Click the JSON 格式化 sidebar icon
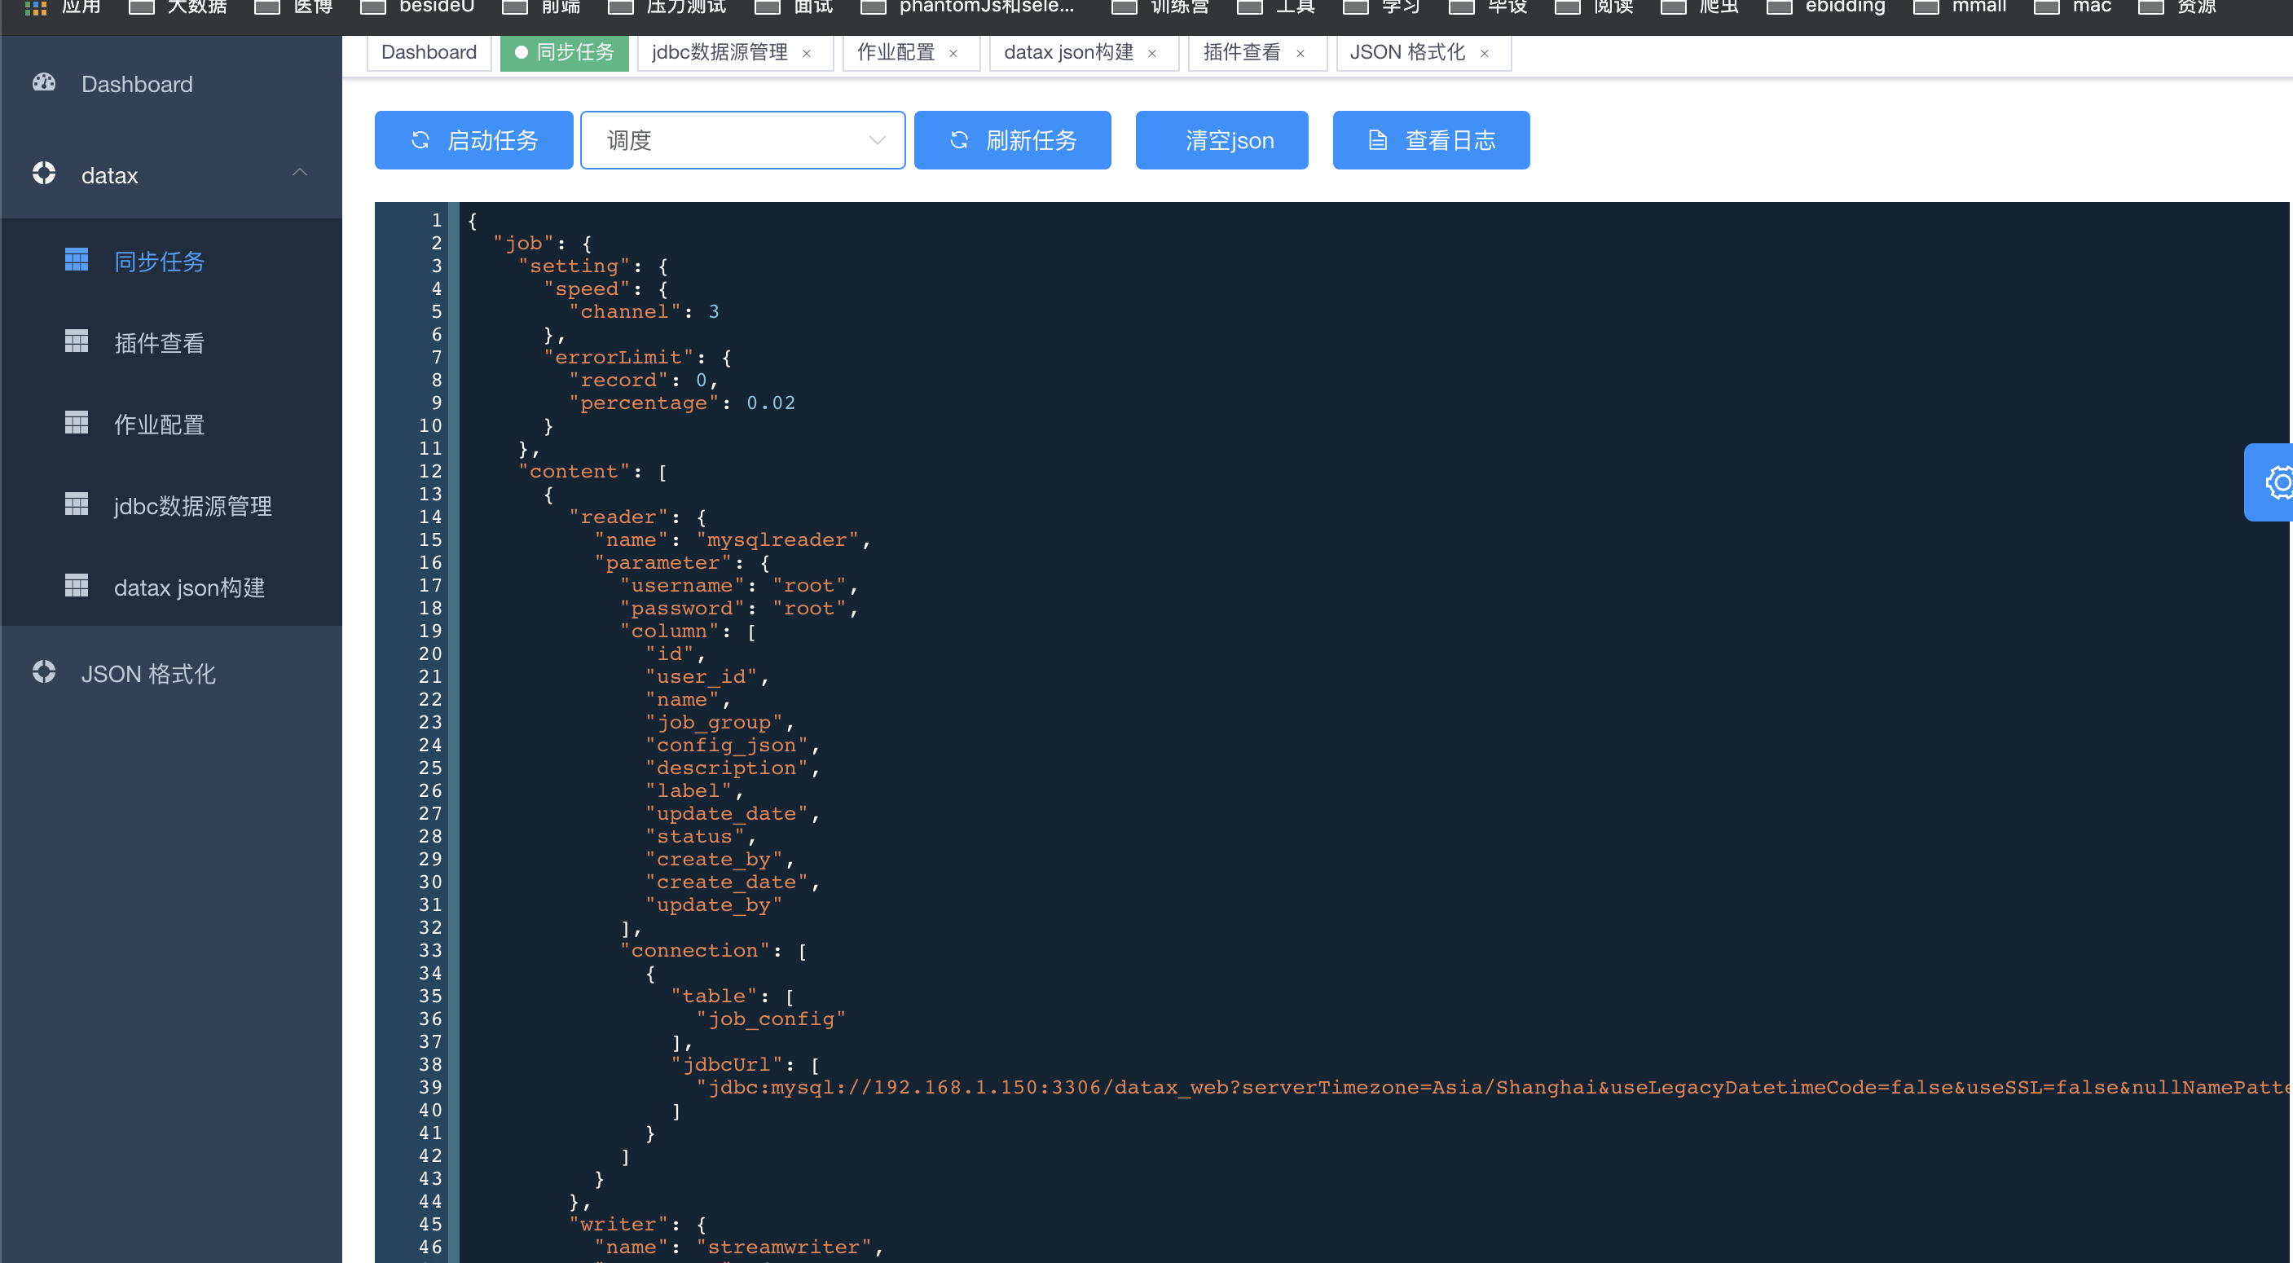The width and height of the screenshot is (2293, 1263). pyautogui.click(x=44, y=672)
